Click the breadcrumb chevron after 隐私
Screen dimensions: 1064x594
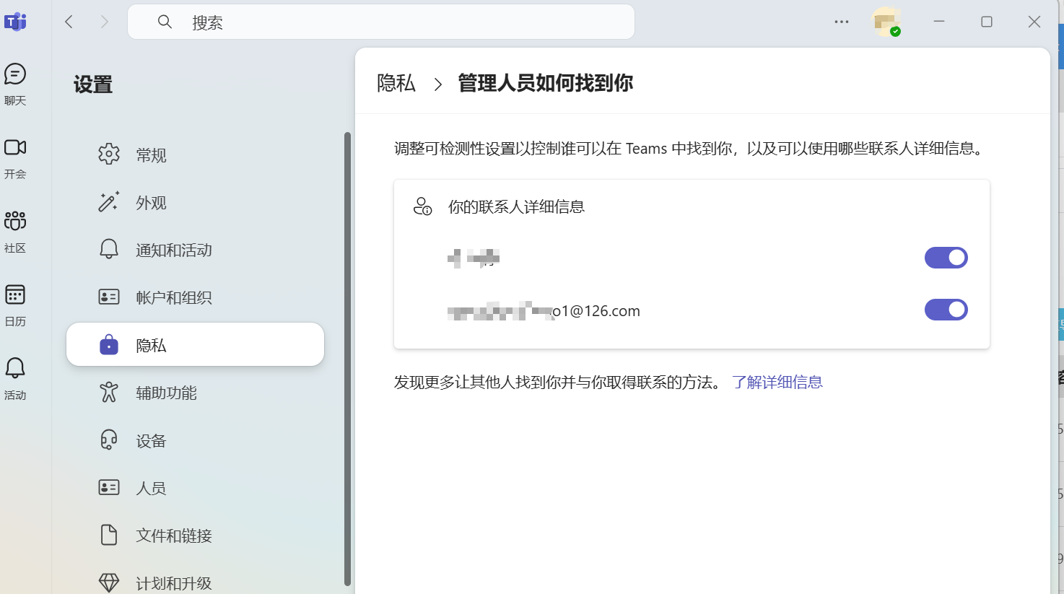coord(437,84)
